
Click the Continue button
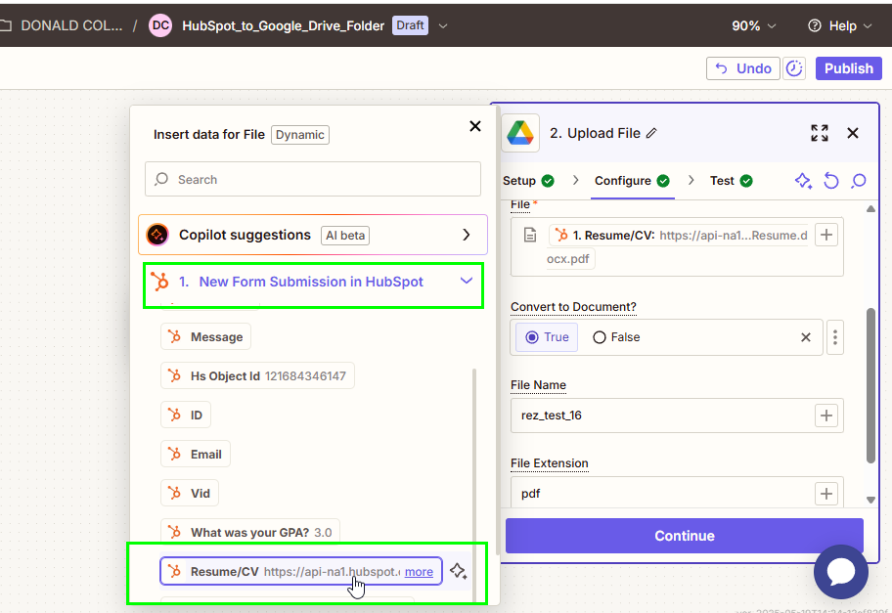tap(685, 536)
